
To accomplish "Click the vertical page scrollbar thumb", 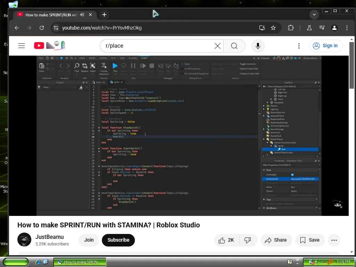I will coord(352,65).
